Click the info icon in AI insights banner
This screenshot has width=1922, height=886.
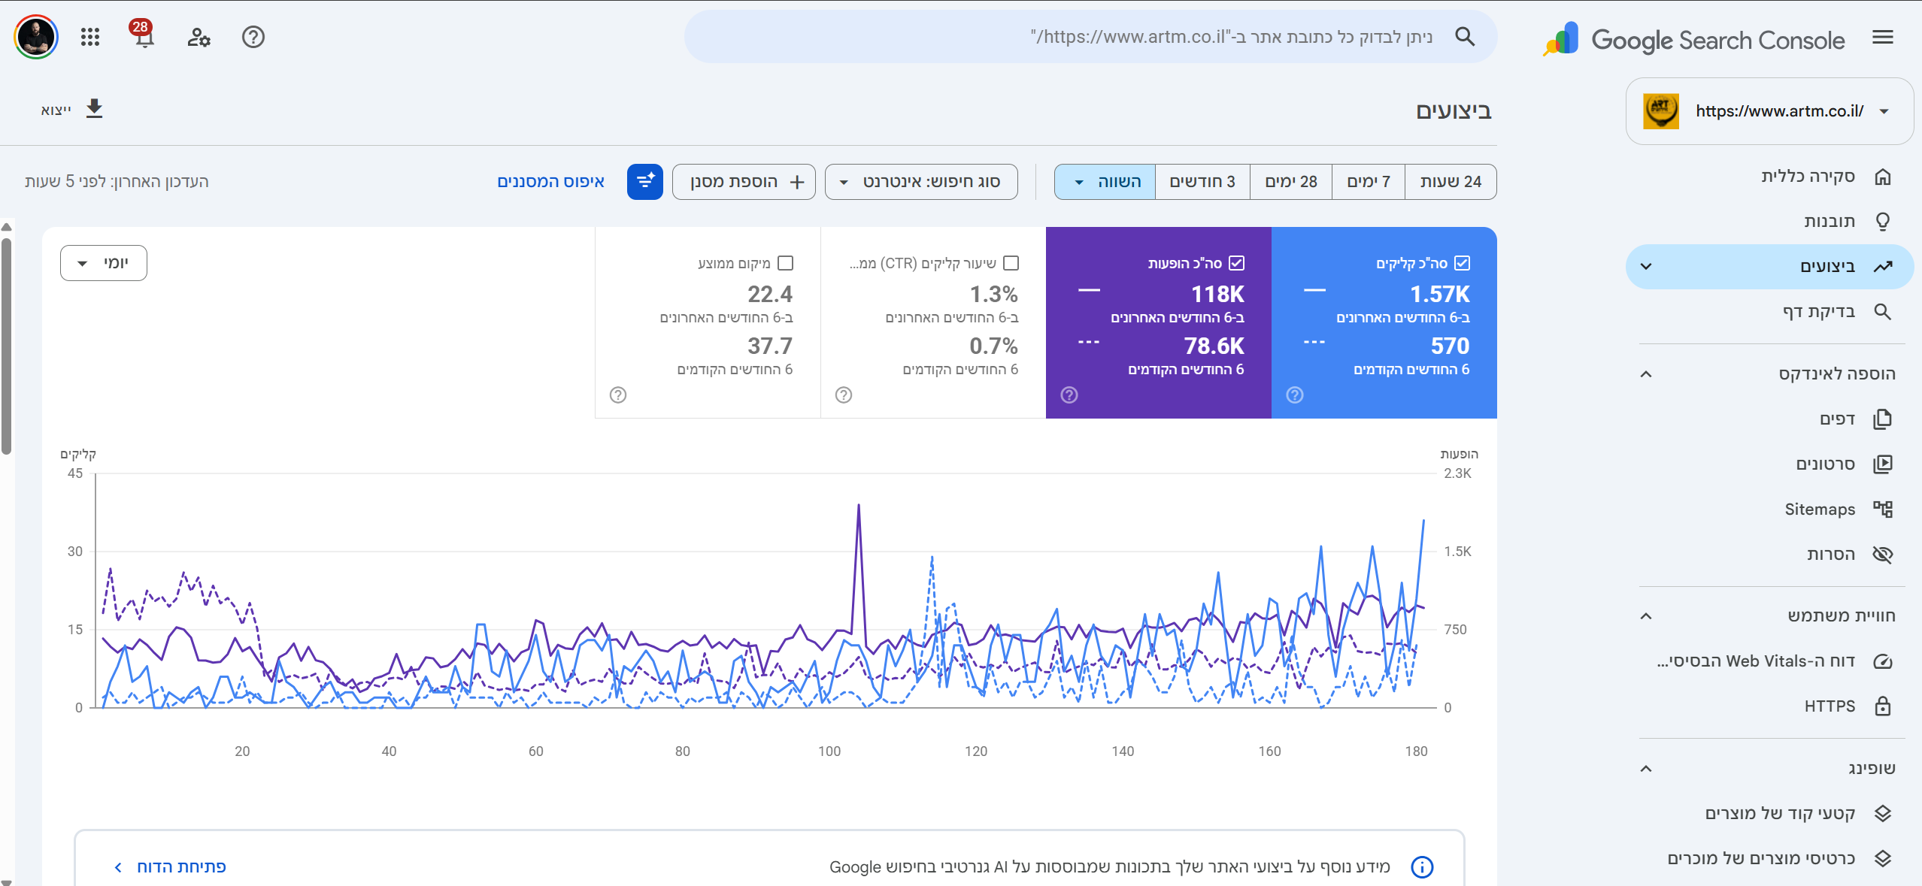click(1422, 867)
